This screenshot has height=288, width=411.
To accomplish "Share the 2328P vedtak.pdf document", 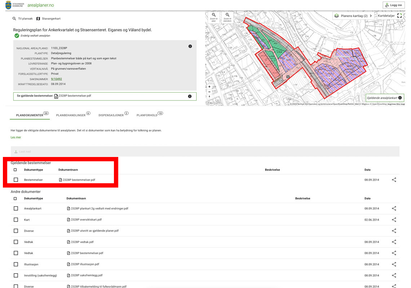I will tap(394, 242).
